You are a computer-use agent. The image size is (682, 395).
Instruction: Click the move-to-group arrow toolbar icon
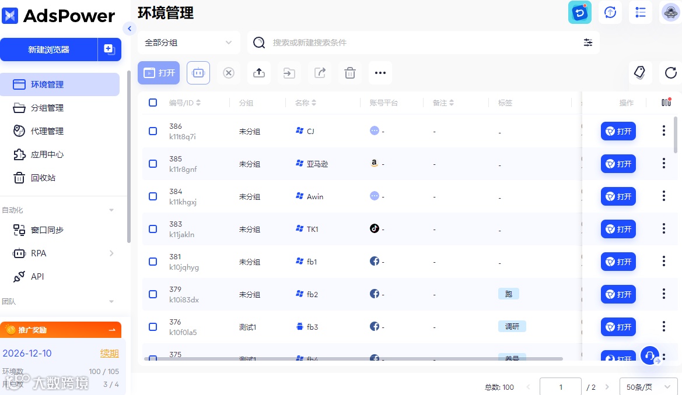point(289,73)
